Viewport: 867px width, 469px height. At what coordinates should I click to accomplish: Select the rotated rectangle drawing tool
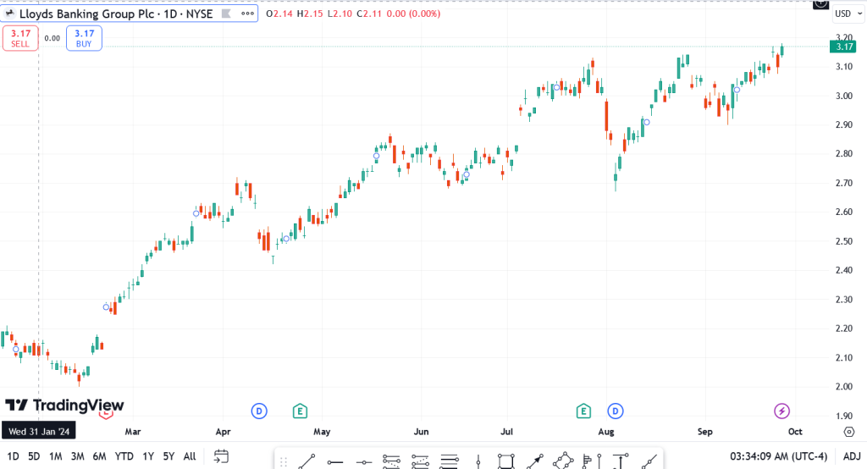pyautogui.click(x=563, y=461)
